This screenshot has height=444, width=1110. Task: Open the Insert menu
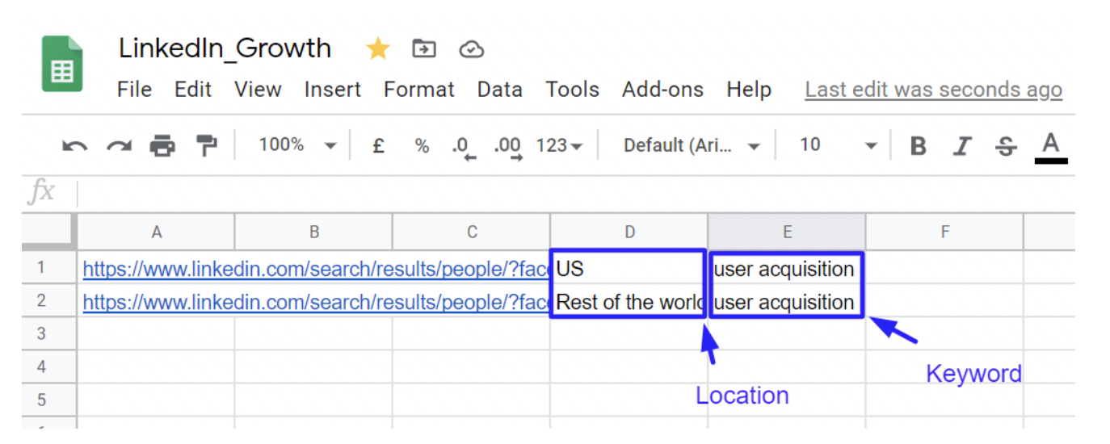click(x=333, y=90)
